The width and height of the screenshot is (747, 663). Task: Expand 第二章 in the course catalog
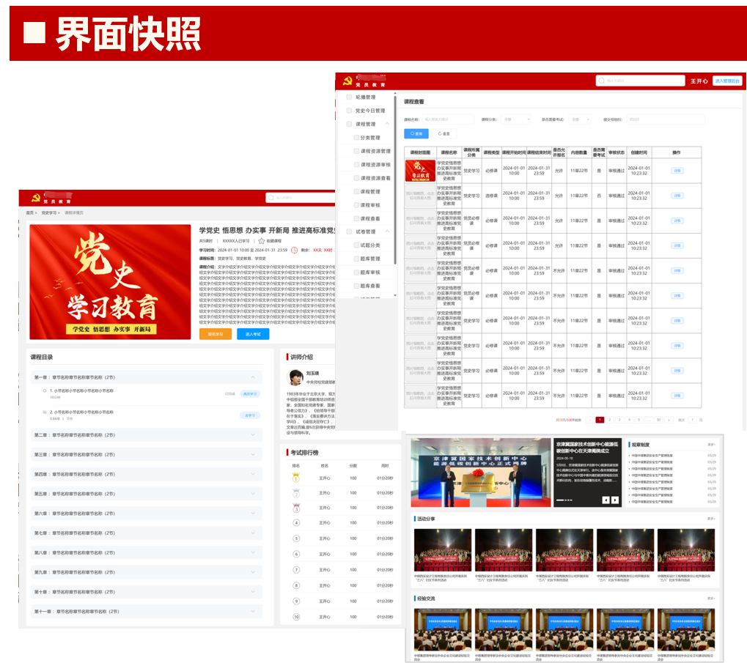coord(252,435)
